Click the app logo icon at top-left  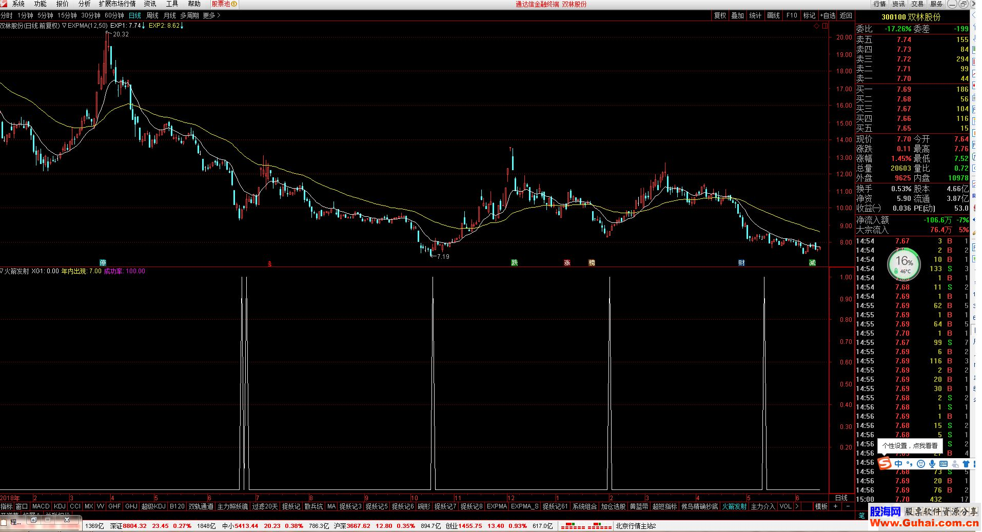[4, 4]
